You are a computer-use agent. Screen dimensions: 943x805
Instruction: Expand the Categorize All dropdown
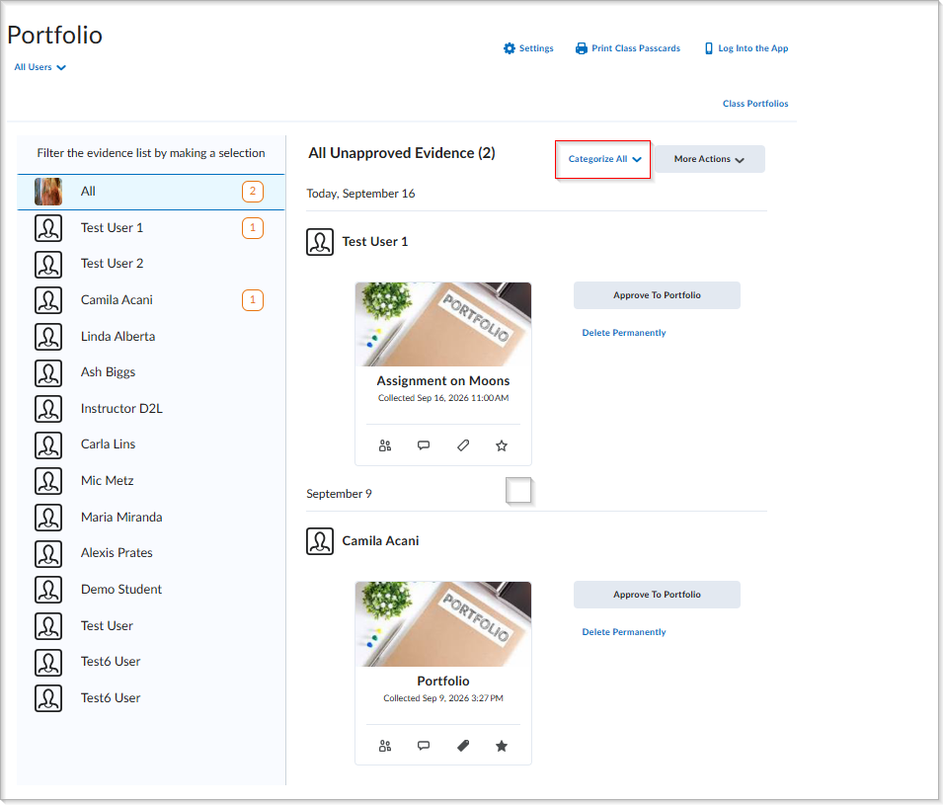pyautogui.click(x=603, y=159)
